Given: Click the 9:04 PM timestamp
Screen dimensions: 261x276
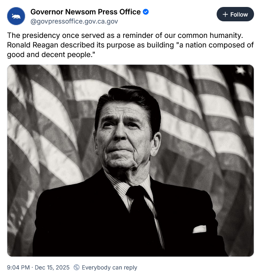Looking at the screenshot, I should (18, 267).
